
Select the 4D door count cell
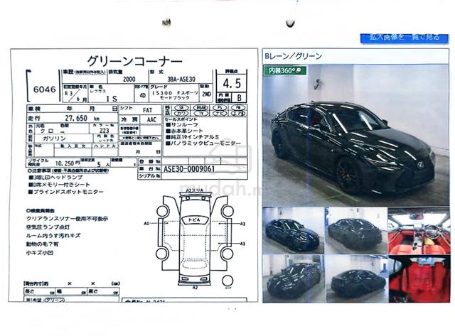(142, 95)
